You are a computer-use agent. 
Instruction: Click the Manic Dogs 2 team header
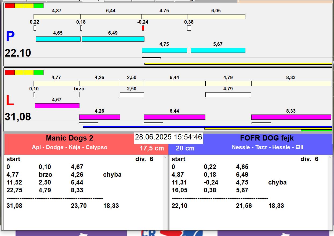pyautogui.click(x=70, y=138)
